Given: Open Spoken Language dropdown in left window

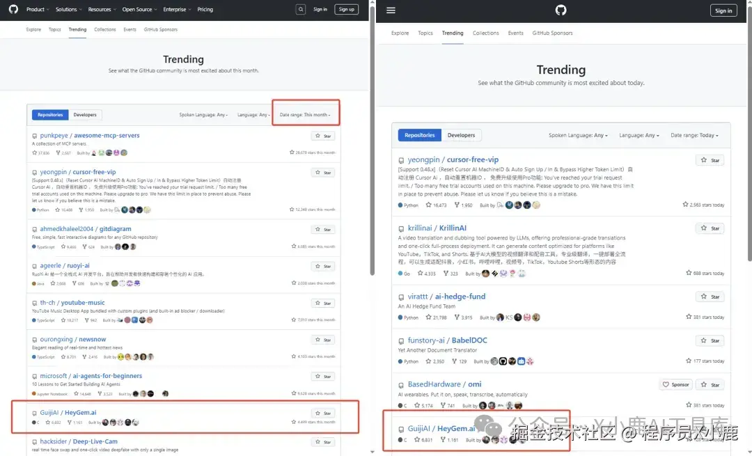Looking at the screenshot, I should click(203, 115).
